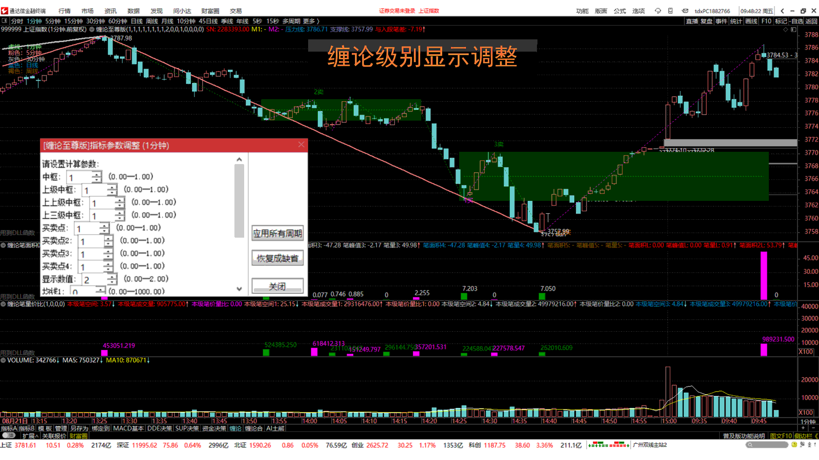Screen dimensions: 819x460
Task: Open the 行情 menu
Action: [64, 11]
